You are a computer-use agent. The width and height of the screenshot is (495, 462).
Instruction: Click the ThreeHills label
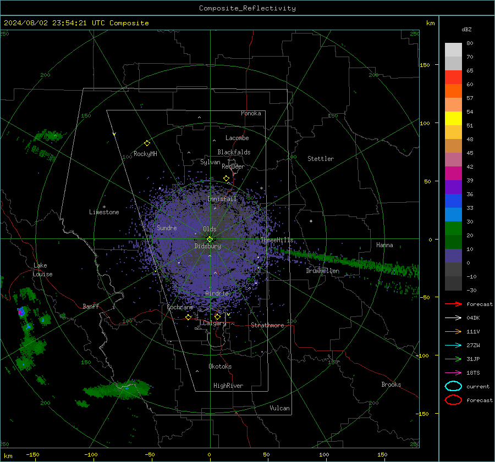click(x=277, y=240)
